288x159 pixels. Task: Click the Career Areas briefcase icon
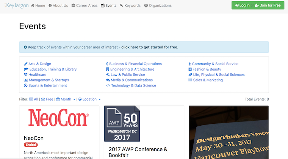73,5
